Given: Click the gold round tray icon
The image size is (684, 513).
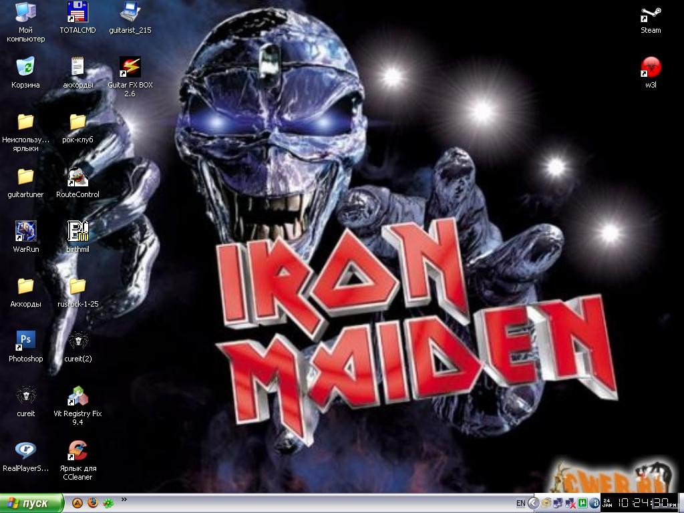Looking at the screenshot, I should point(546,503).
